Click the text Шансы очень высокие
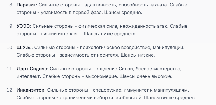 146,76
